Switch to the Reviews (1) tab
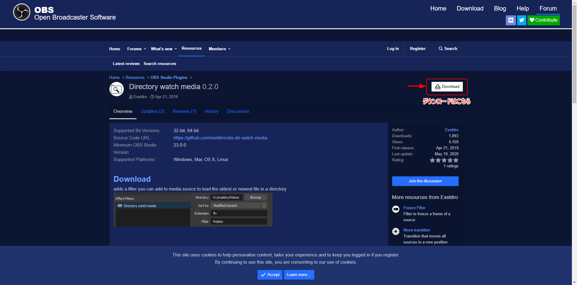 pyautogui.click(x=185, y=111)
